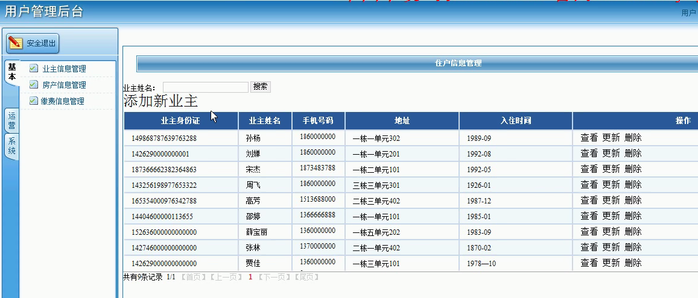Screen dimensions: 698x298
Task: Go to 首页 in pagination
Action: pos(193,277)
